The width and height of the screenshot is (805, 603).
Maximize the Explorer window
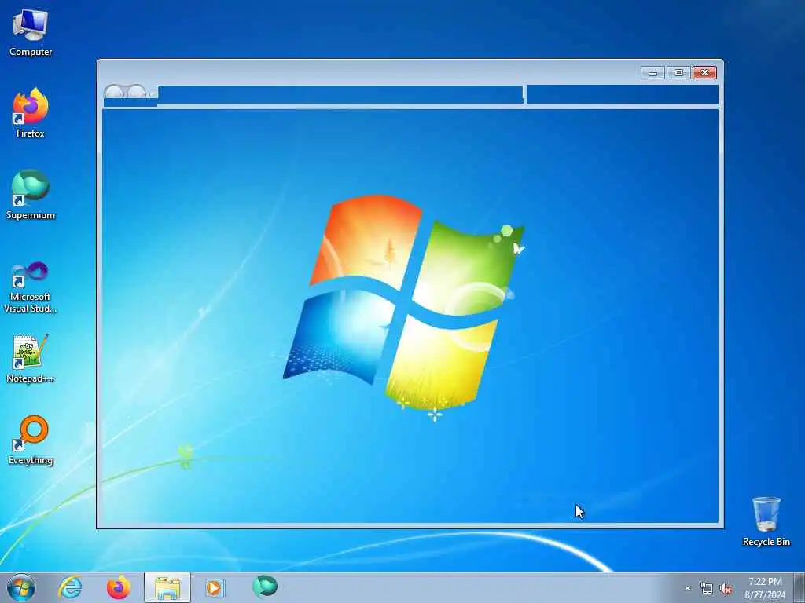(x=678, y=73)
